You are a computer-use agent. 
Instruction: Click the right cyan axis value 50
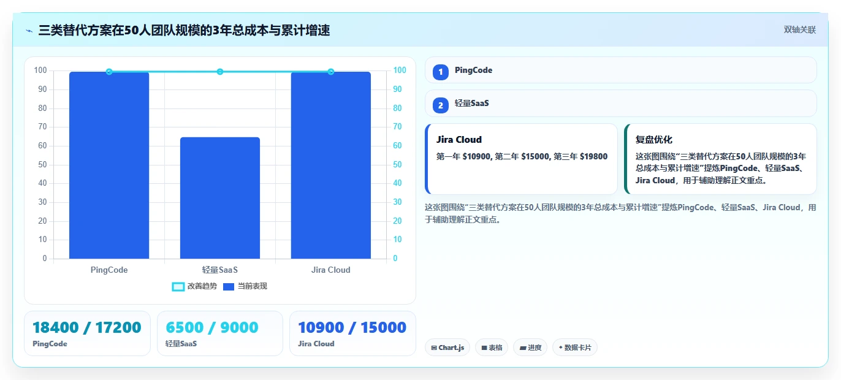tap(397, 164)
